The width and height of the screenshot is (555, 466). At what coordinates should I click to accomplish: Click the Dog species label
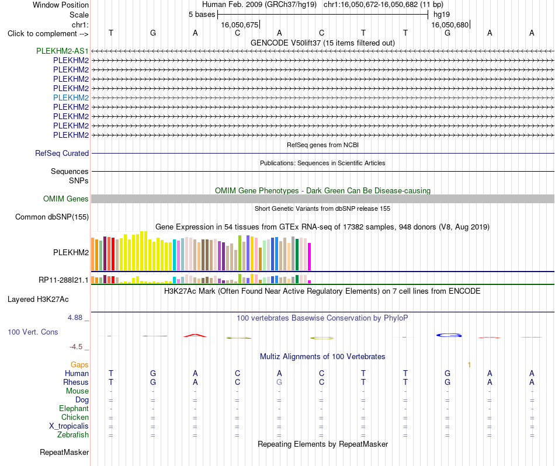point(82,400)
